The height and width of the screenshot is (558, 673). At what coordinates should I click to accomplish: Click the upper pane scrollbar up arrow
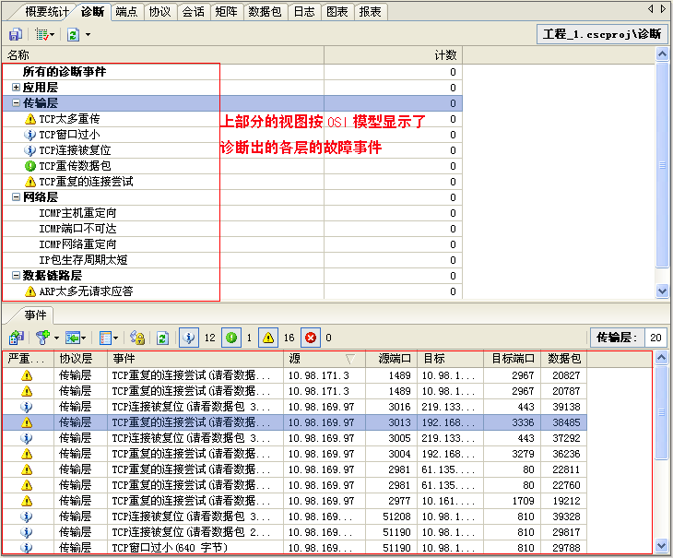click(662, 54)
